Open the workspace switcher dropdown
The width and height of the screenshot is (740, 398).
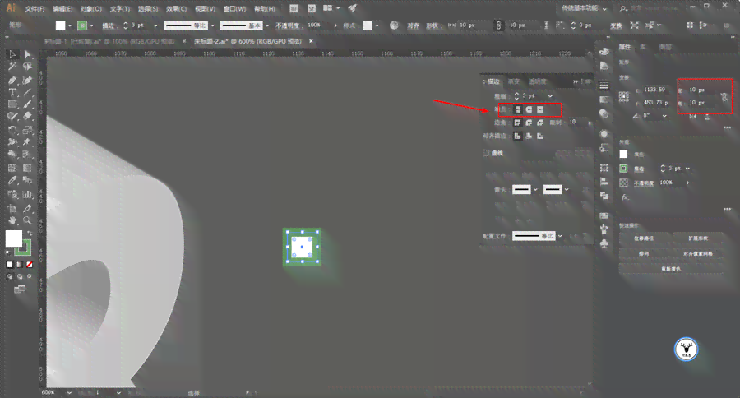(585, 8)
